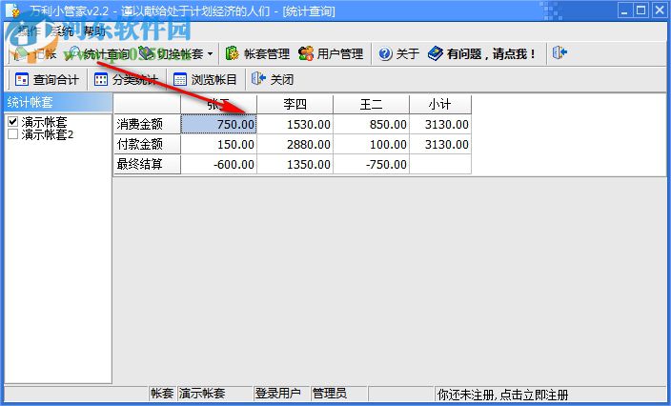Click the 统计查询 toolbar button
Viewport: 671px width, 406px height.
coord(99,53)
